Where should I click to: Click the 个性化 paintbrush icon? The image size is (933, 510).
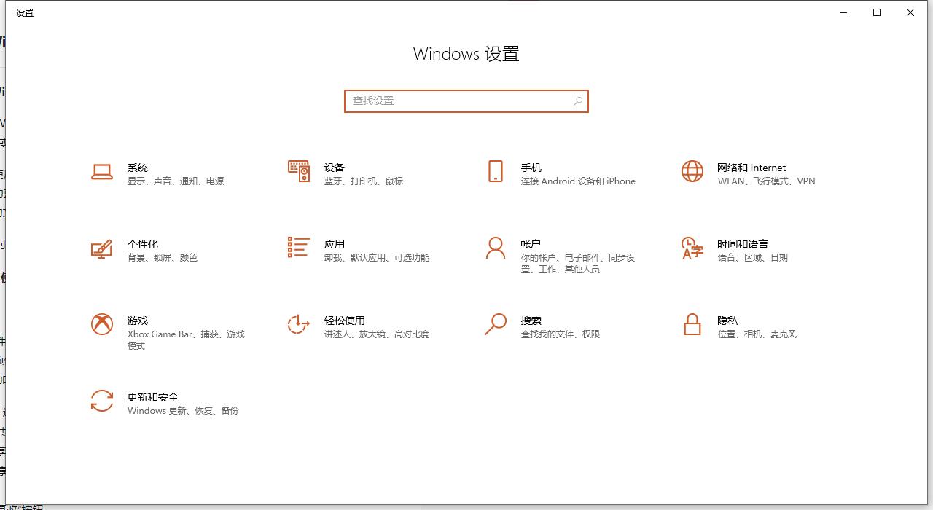102,249
